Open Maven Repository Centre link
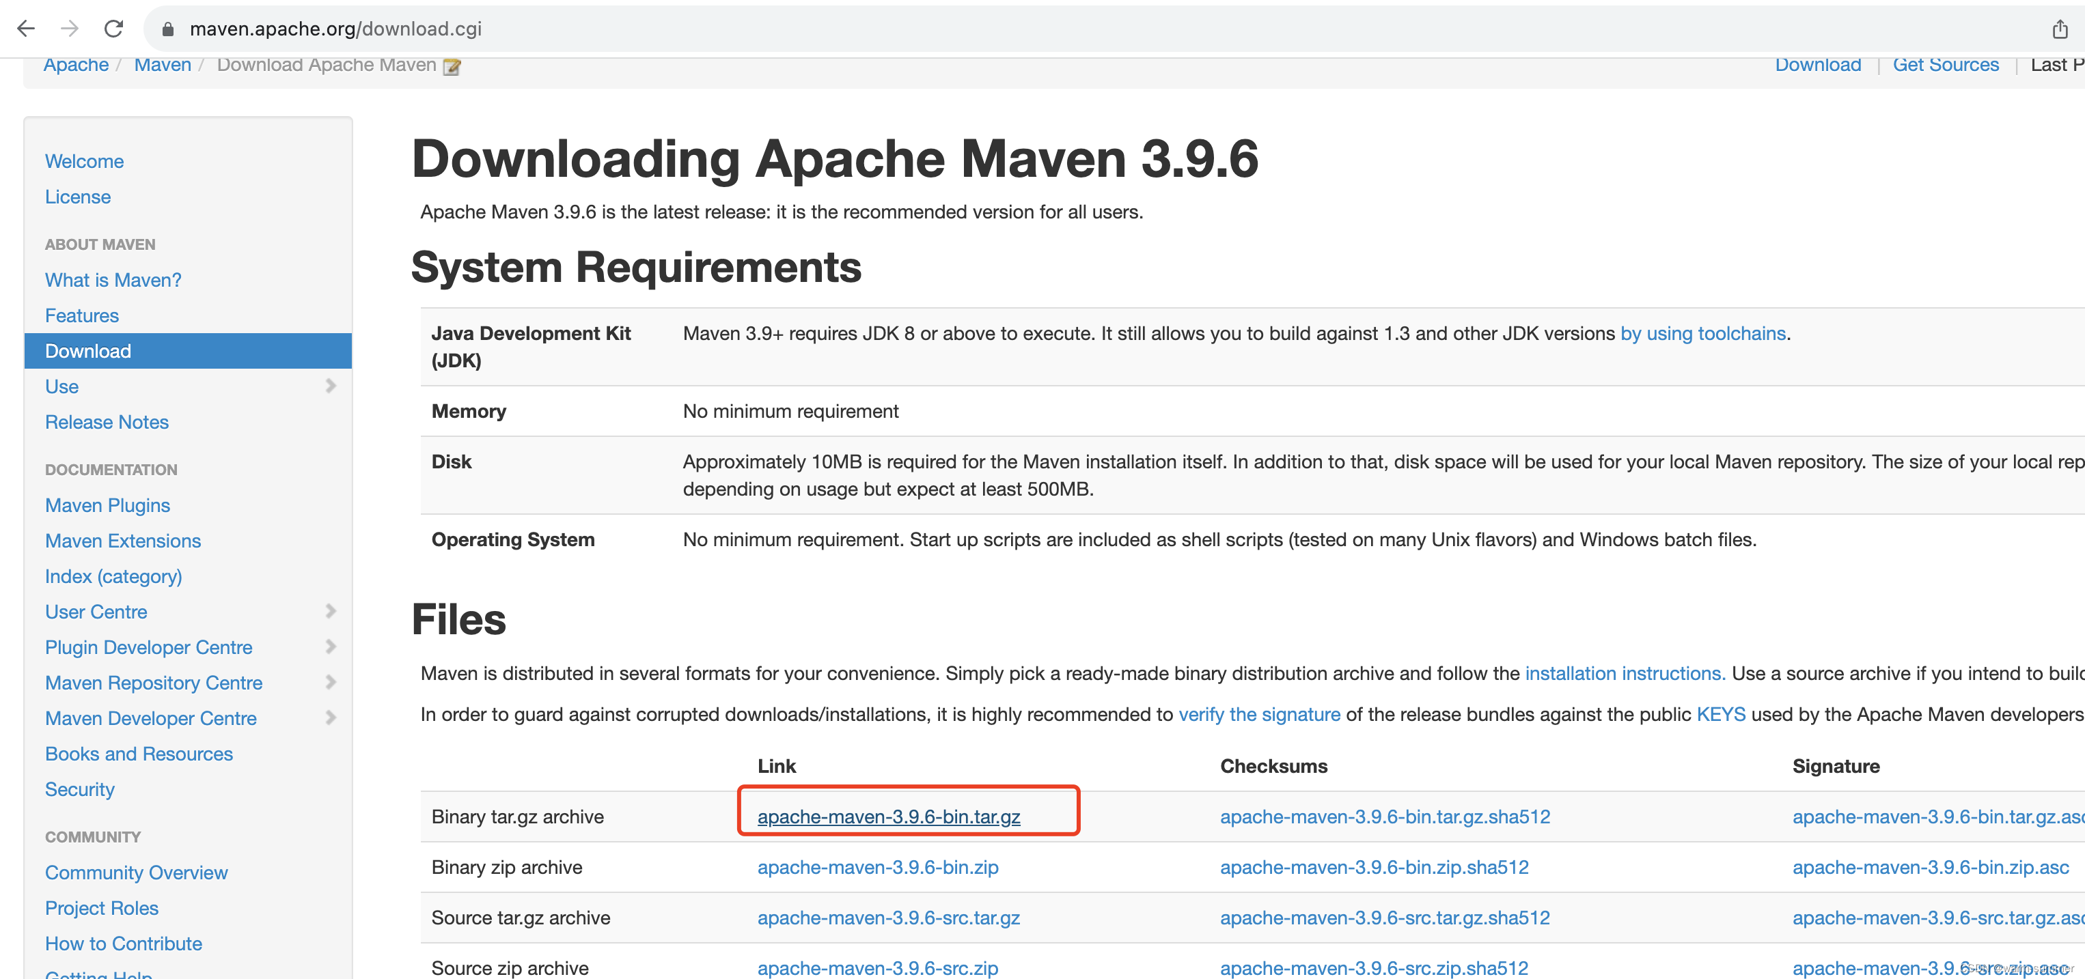2085x979 pixels. click(x=154, y=683)
